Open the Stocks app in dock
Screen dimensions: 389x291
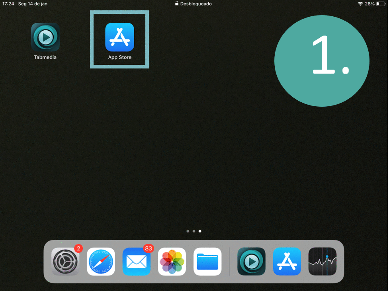coord(323,261)
